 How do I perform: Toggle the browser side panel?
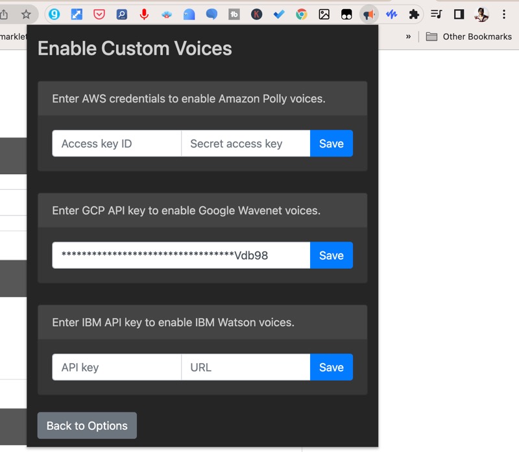(x=459, y=14)
